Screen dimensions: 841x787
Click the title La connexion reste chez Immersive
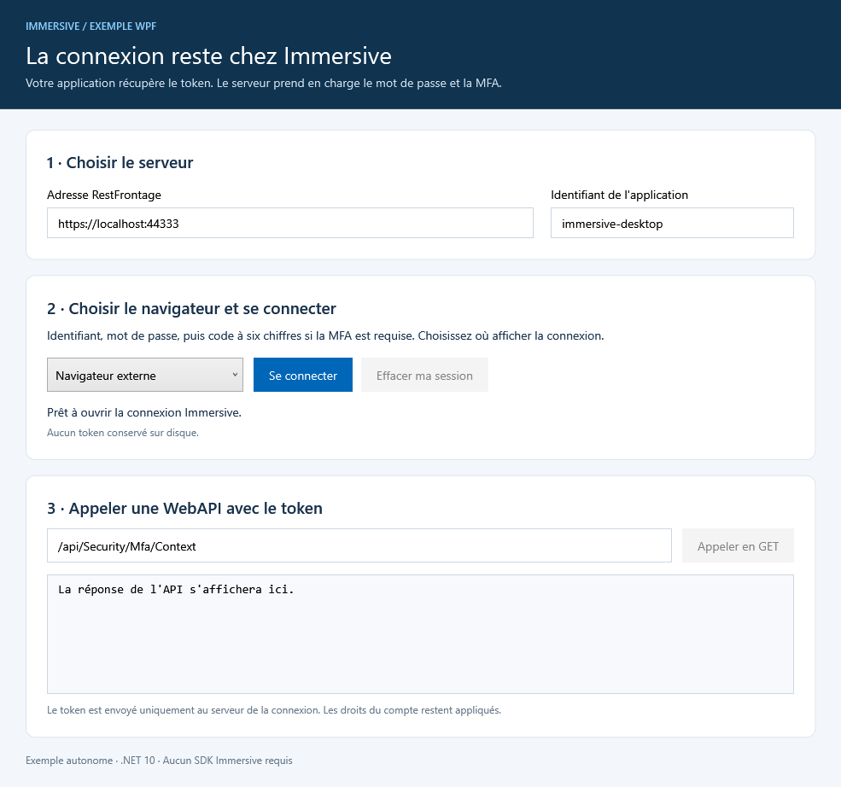208,56
